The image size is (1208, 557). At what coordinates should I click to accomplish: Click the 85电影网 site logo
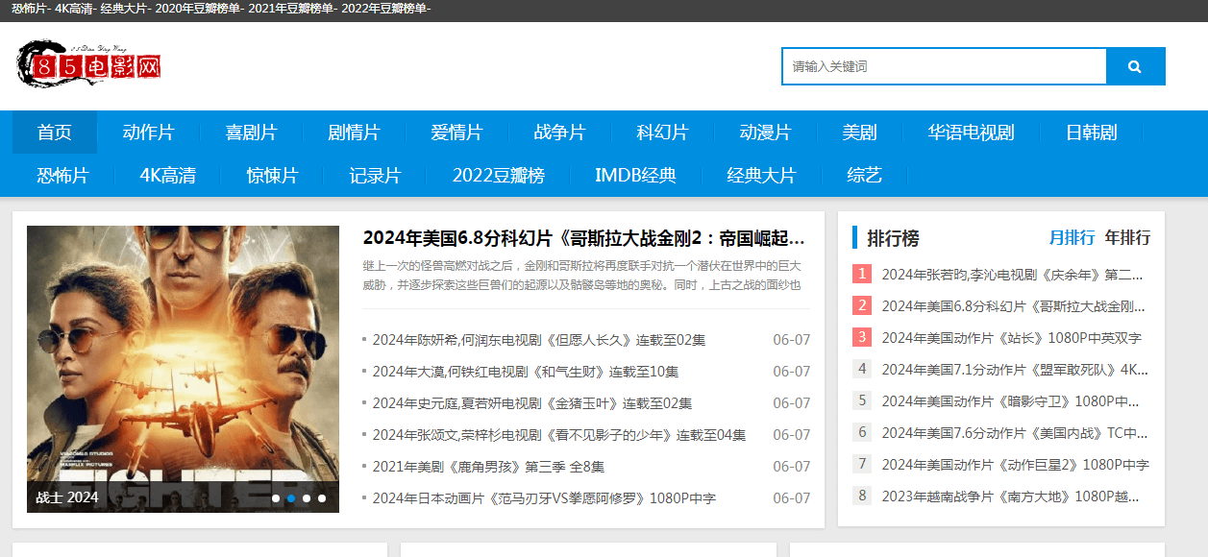(89, 65)
